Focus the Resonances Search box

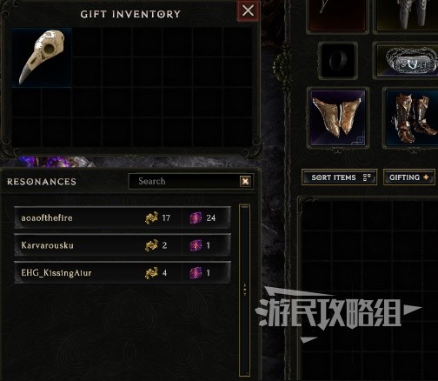click(184, 181)
